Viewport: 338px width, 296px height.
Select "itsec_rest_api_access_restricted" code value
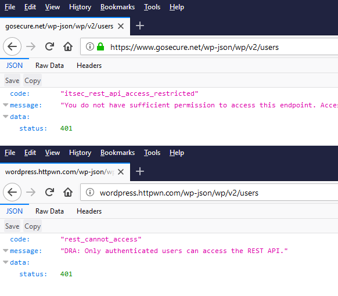[x=129, y=93]
